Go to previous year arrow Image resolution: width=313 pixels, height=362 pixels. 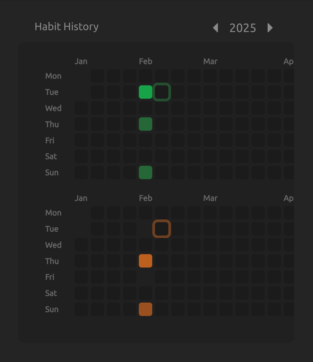pyautogui.click(x=216, y=28)
